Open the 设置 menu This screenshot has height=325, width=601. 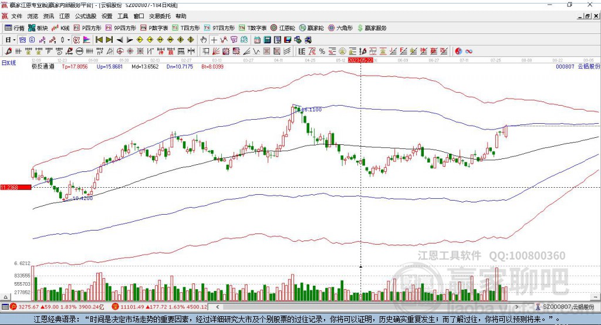click(107, 16)
